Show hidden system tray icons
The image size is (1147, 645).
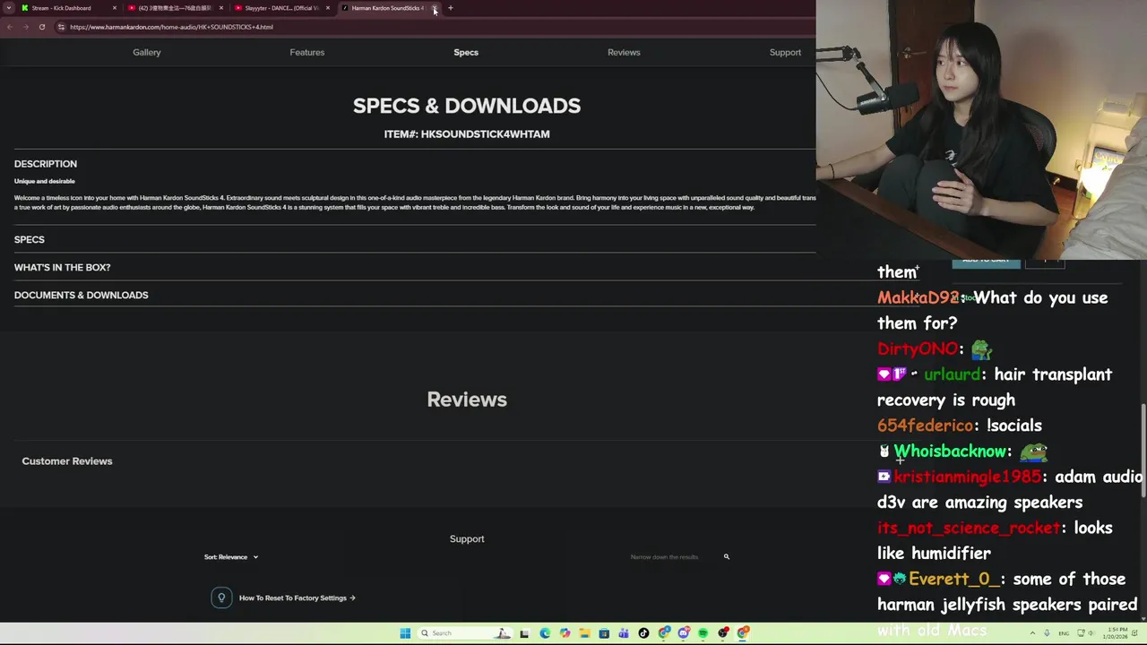(x=1032, y=633)
